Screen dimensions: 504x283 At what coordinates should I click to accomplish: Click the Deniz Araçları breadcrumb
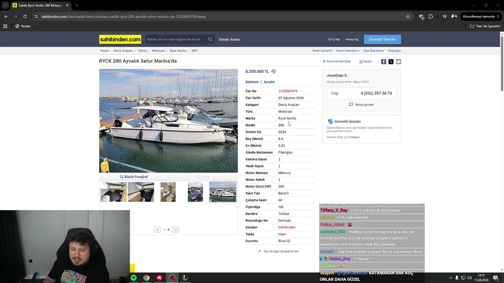[x=123, y=51]
